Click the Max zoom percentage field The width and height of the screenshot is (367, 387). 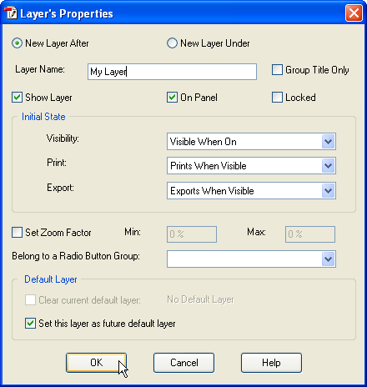[310, 234]
